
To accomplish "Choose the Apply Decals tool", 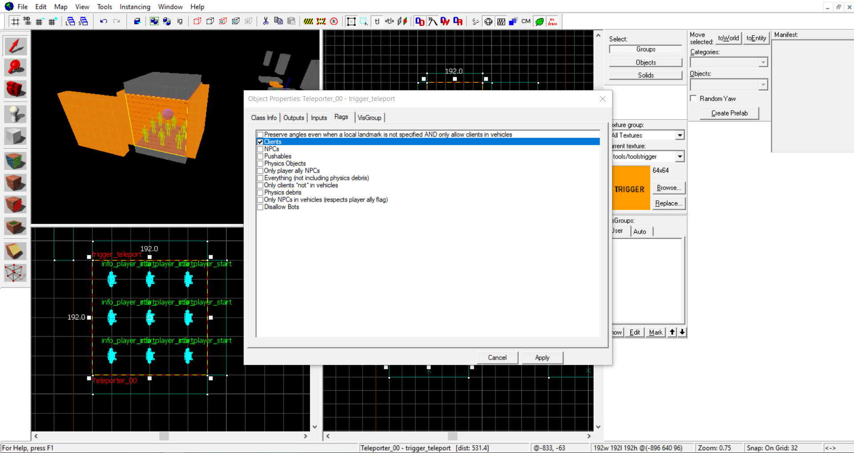I will [x=16, y=205].
